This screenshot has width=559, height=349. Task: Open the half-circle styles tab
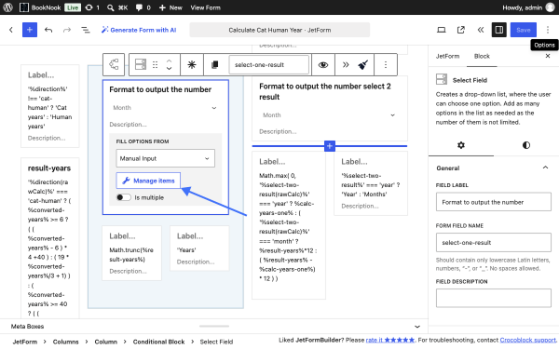526,145
